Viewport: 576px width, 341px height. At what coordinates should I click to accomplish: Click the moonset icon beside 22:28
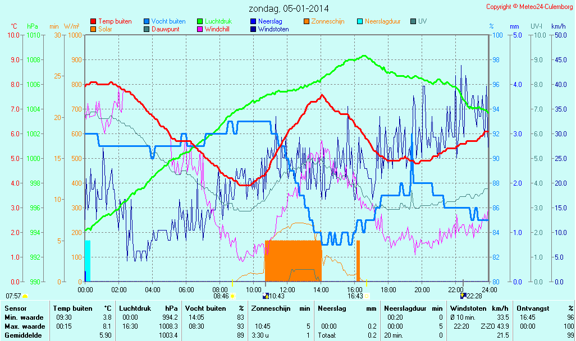[x=463, y=296]
